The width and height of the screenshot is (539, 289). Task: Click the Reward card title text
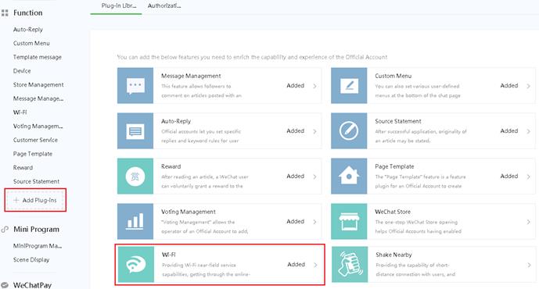tap(171, 166)
